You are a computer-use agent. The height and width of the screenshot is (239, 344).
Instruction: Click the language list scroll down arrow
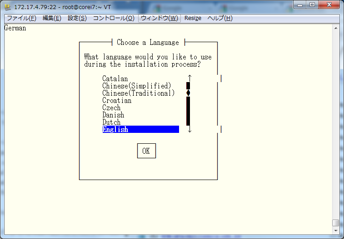(x=189, y=130)
